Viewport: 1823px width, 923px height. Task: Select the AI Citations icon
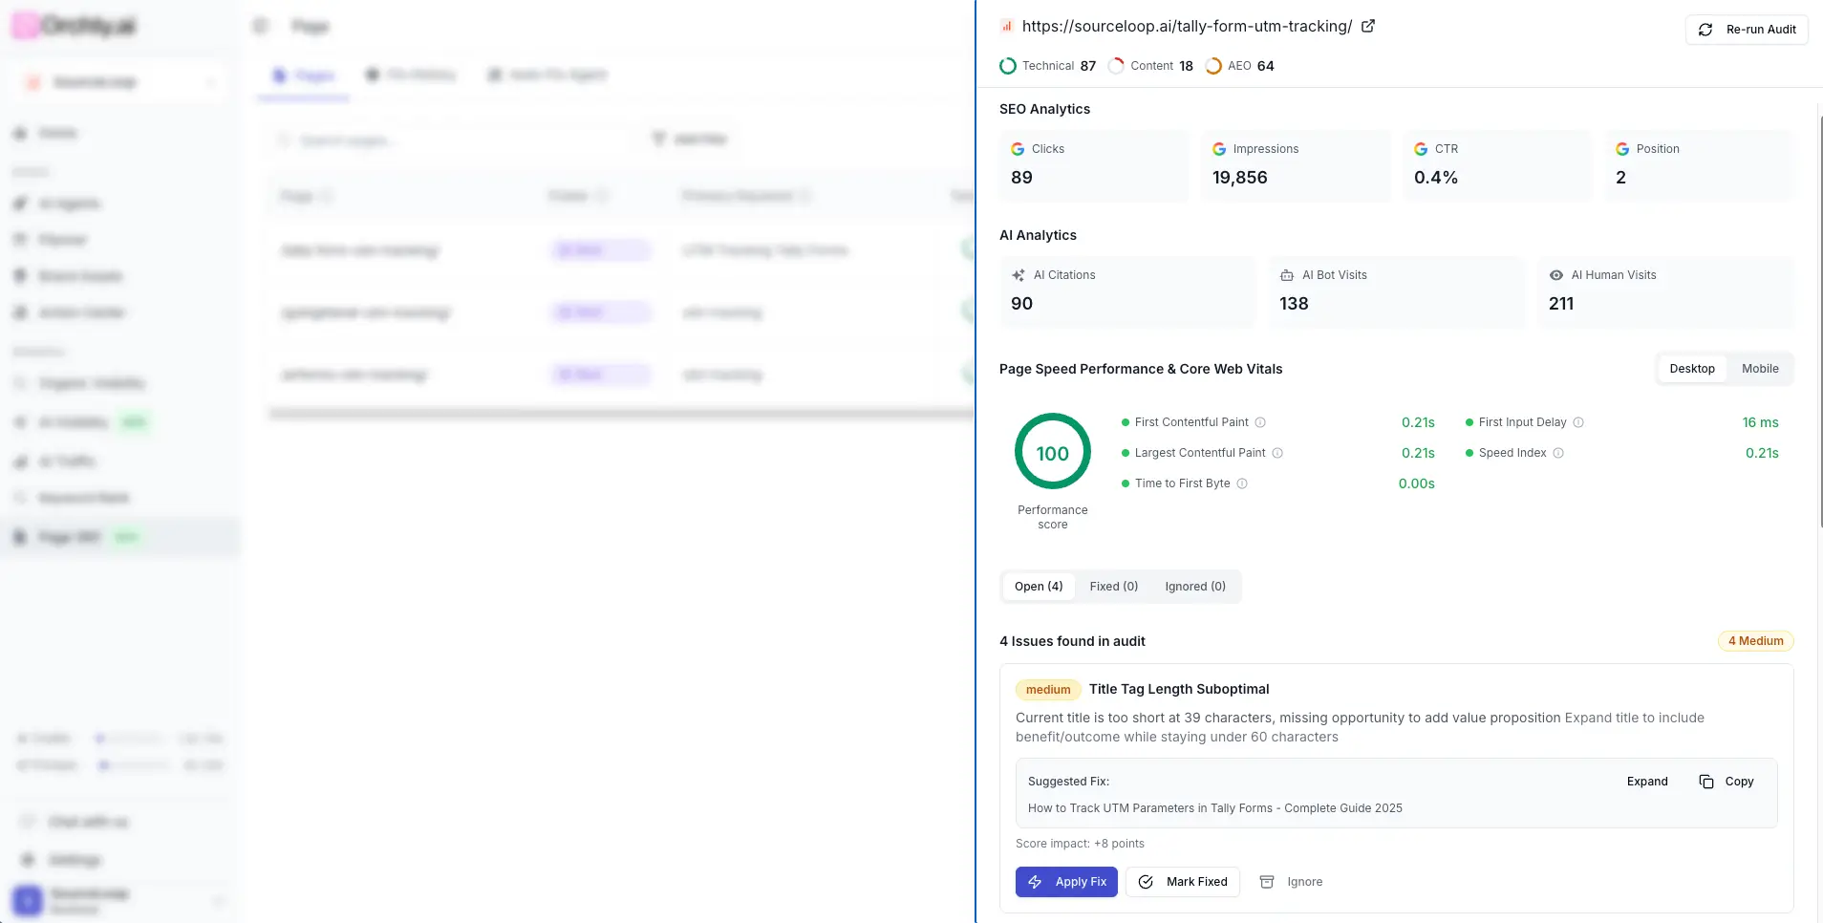pos(1018,275)
